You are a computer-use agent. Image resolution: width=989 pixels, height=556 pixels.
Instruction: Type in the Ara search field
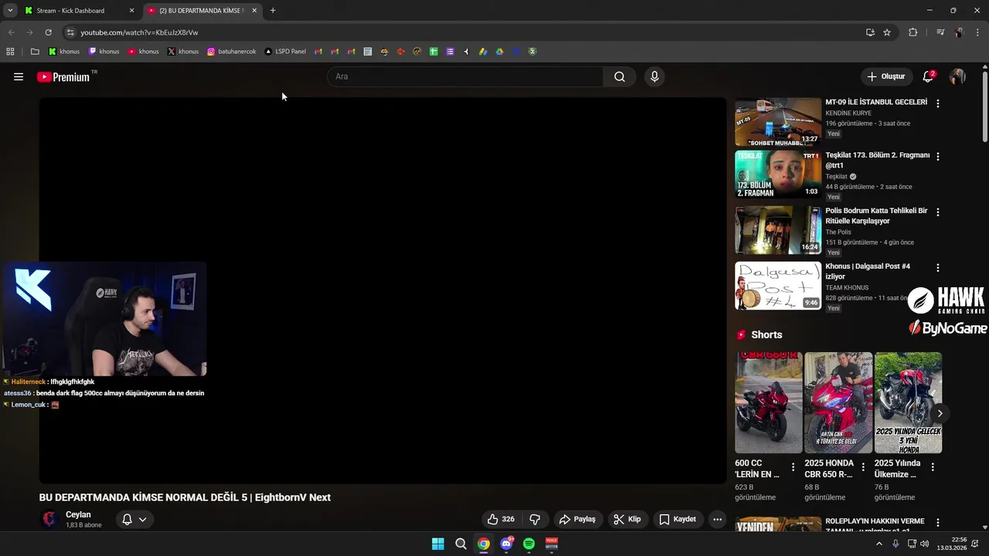click(466, 76)
